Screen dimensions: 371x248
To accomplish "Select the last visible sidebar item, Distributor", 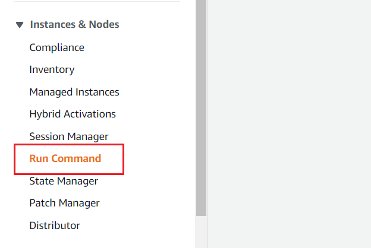I will [x=55, y=225].
